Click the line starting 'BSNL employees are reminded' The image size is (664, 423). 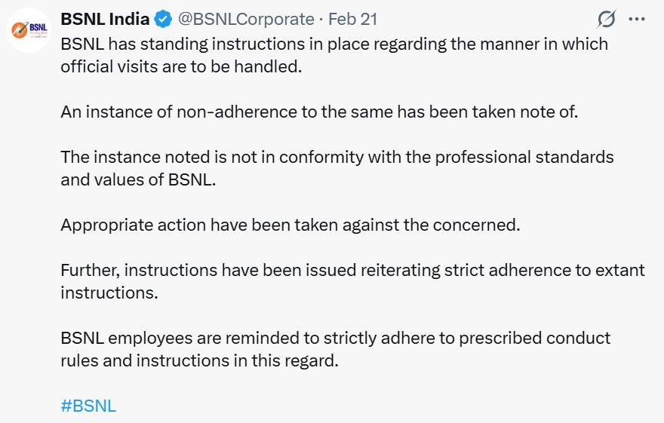pyautogui.click(x=335, y=338)
